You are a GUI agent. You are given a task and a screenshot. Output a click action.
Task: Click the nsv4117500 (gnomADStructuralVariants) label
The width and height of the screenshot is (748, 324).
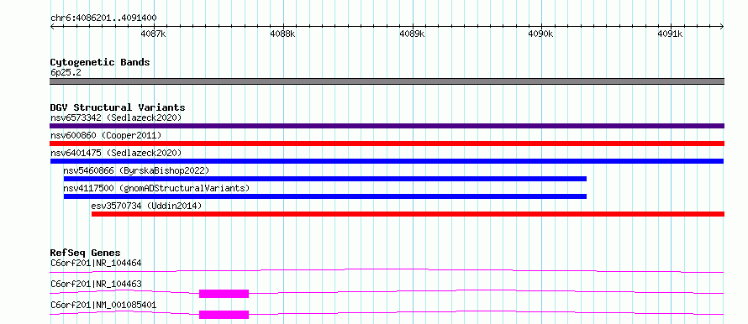click(156, 188)
